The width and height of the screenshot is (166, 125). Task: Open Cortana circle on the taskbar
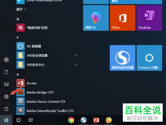pyautogui.click(x=18, y=120)
